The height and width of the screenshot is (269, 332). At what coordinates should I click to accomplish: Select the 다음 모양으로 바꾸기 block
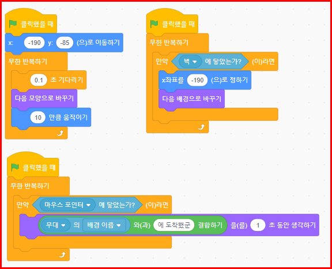[x=44, y=98]
